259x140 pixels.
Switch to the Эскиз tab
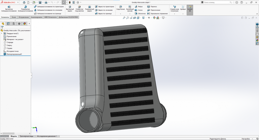pos(14,17)
